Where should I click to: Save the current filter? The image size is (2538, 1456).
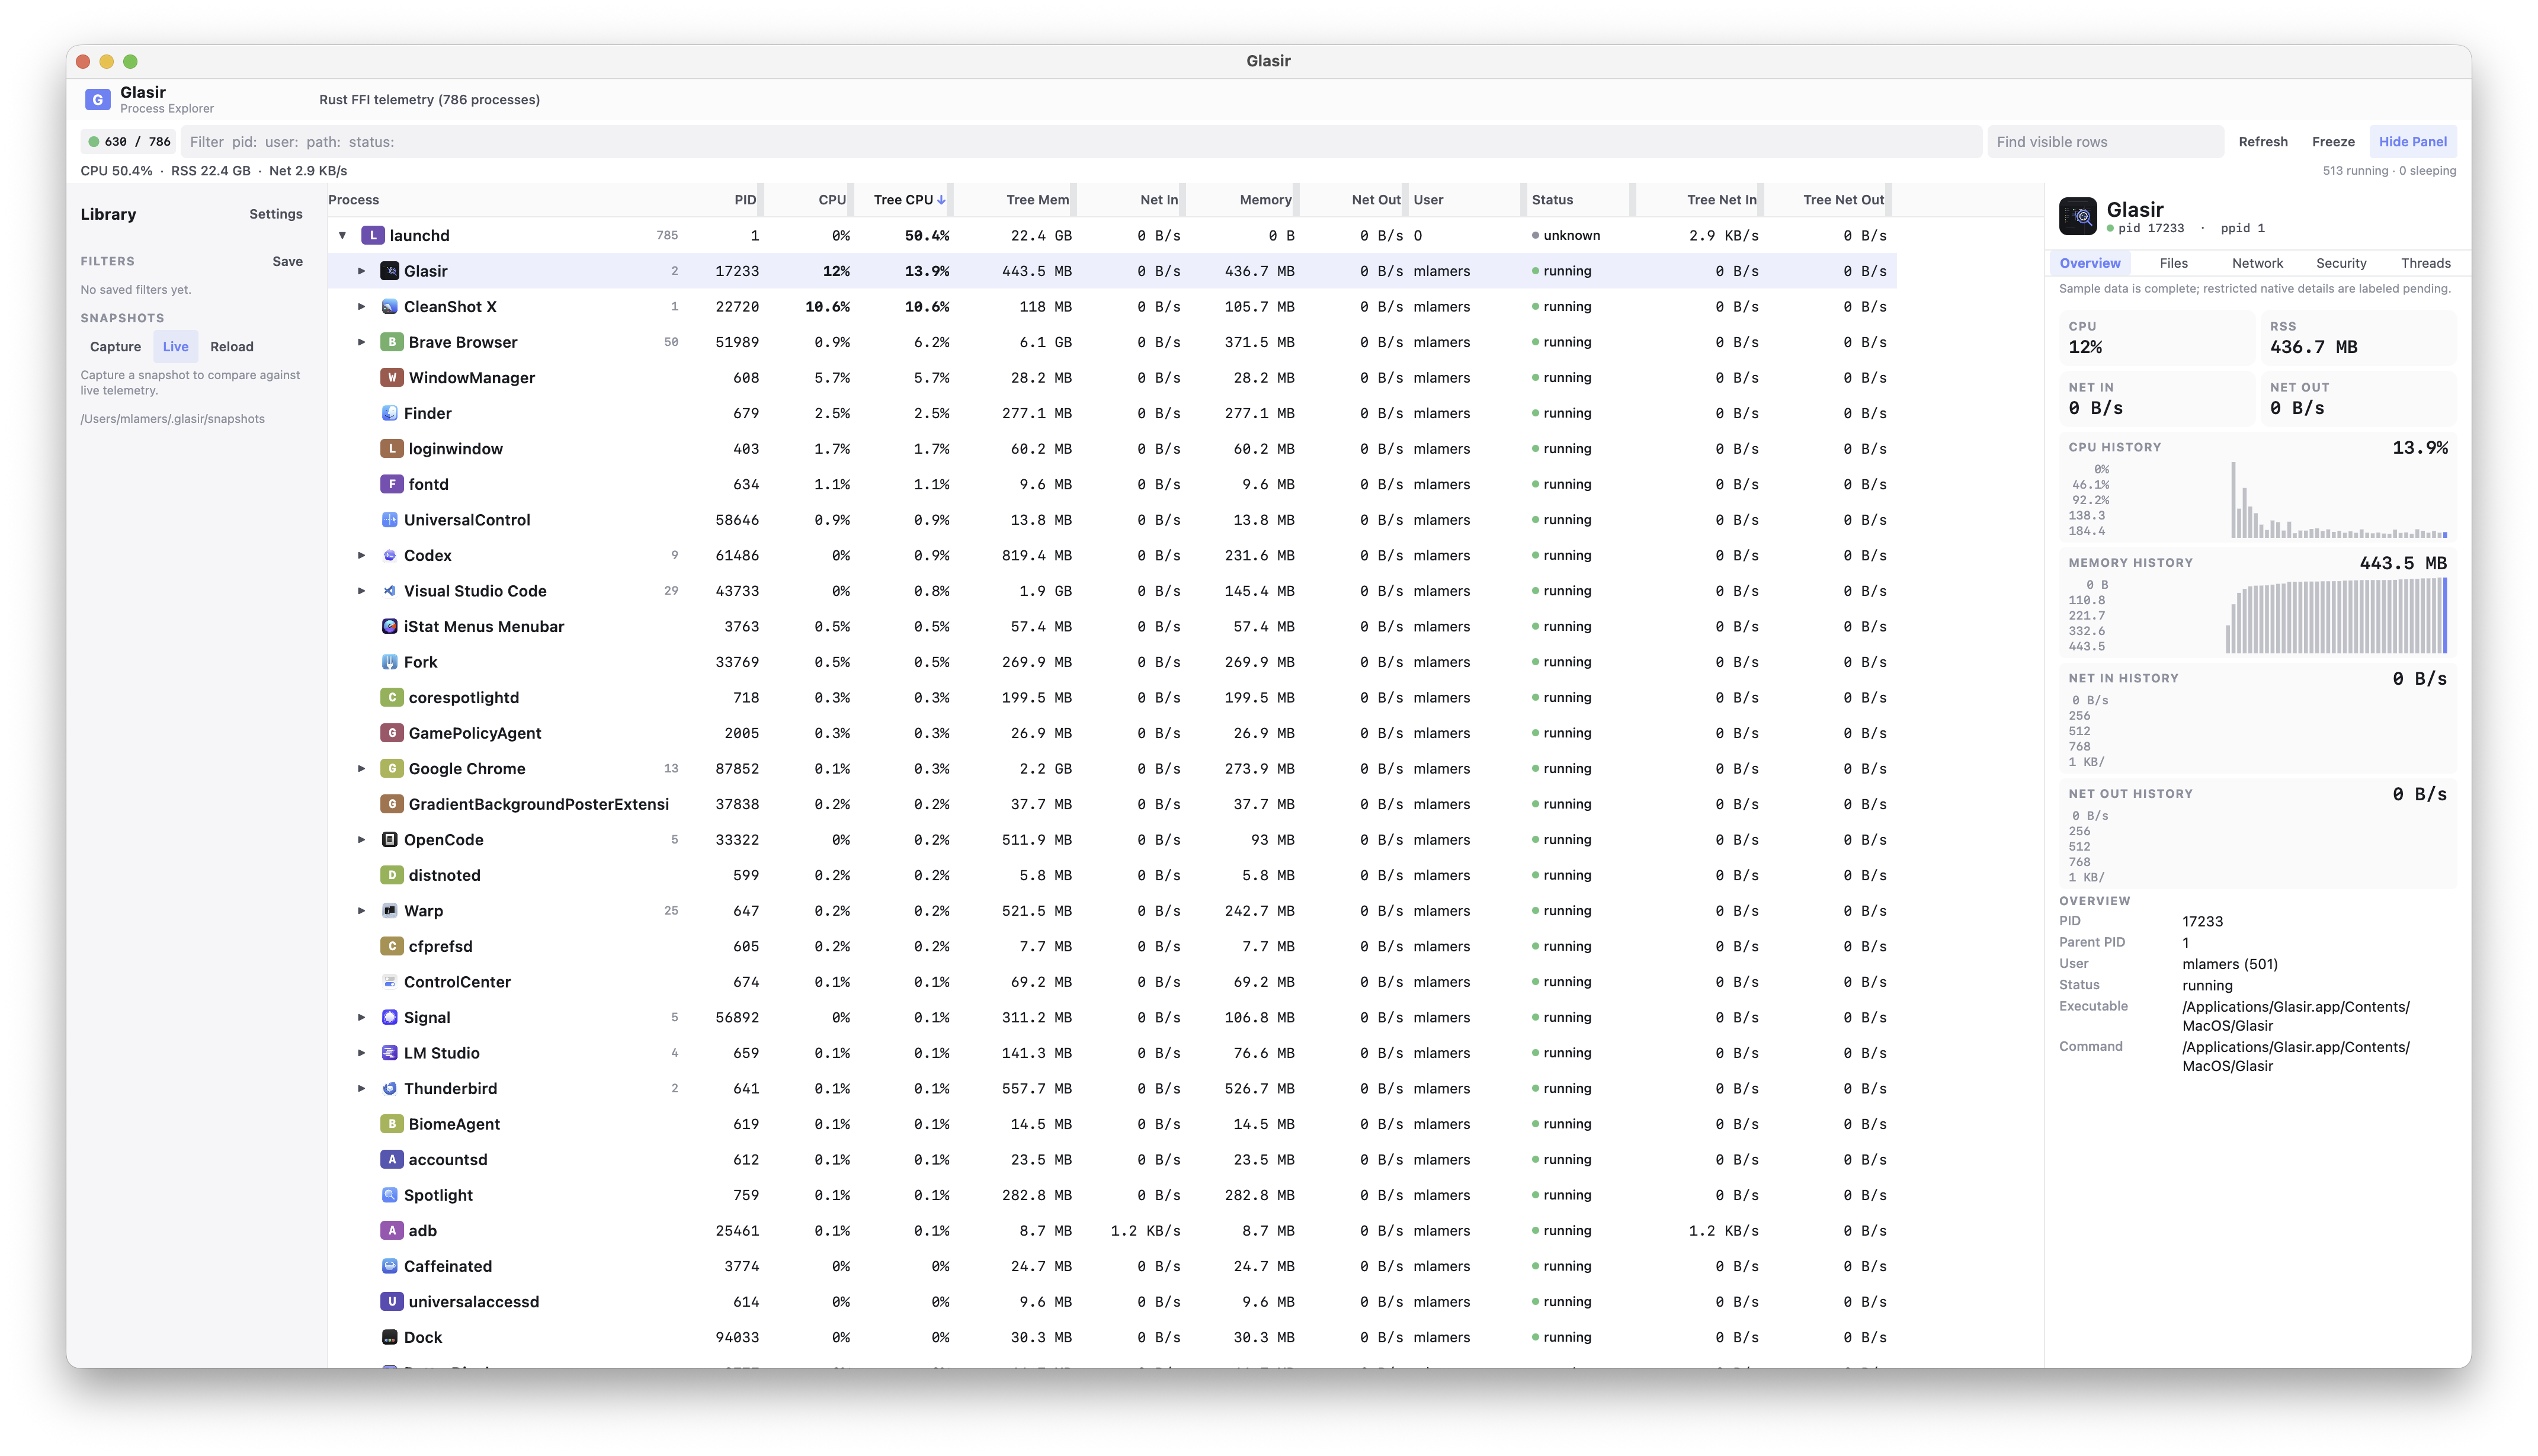point(287,261)
